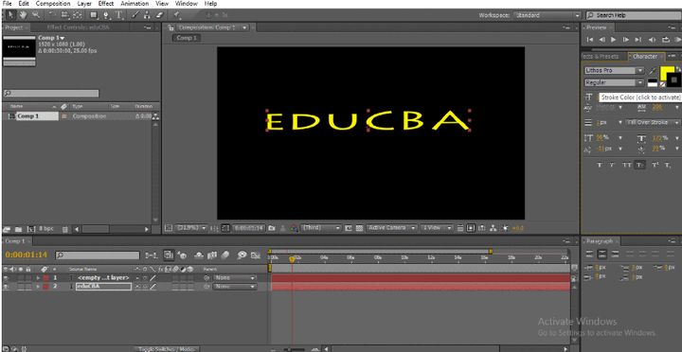The width and height of the screenshot is (682, 352).
Task: Select the Zoom magnifier tool
Action: [35, 15]
